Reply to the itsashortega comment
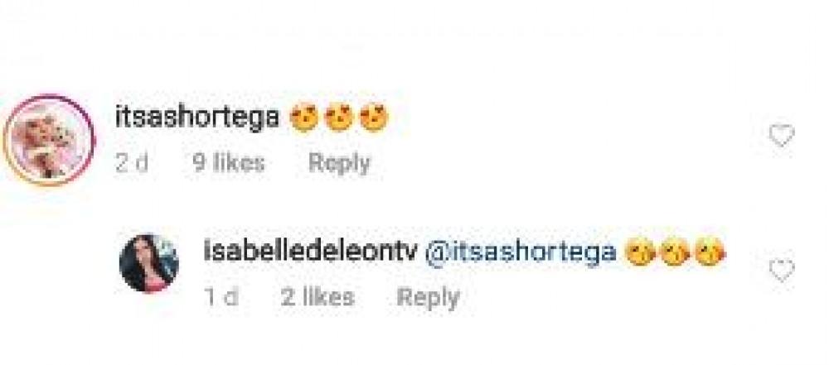Viewport: 829px width, 365px height. click(x=339, y=163)
